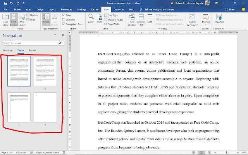The image size is (248, 155).
Task: Click Tell me what you want to do
Action: (159, 9)
